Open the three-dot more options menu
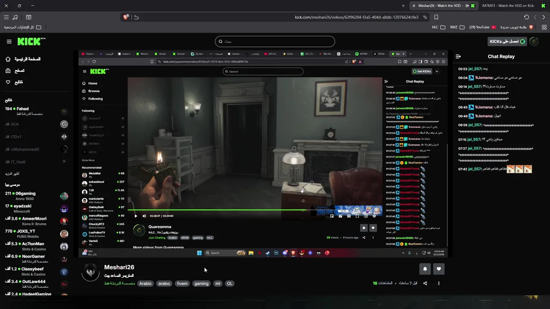 (x=439, y=283)
